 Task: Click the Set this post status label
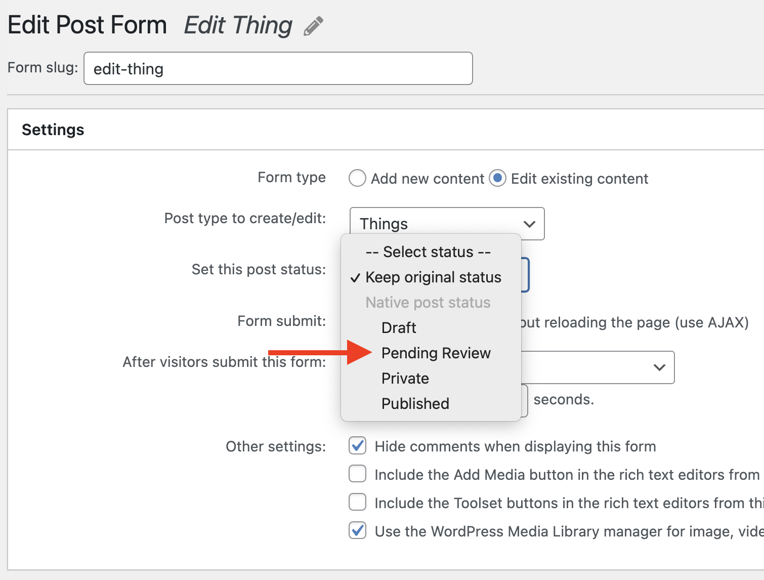(259, 269)
